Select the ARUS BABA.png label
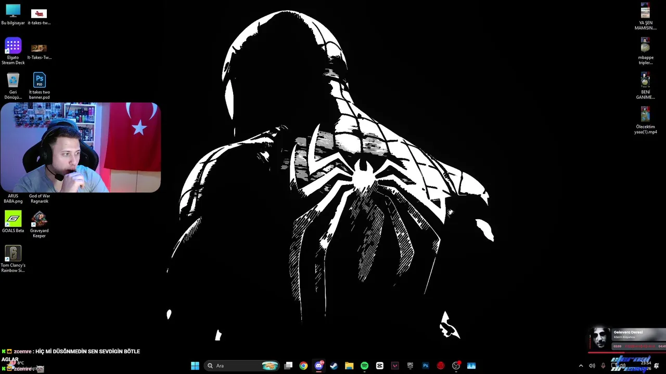This screenshot has height=374, width=666. (13, 198)
